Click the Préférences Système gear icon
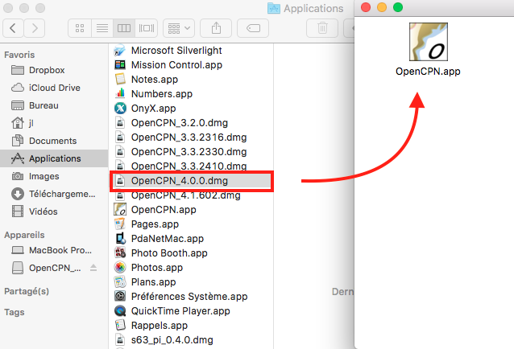The image size is (514, 349). coord(120,297)
